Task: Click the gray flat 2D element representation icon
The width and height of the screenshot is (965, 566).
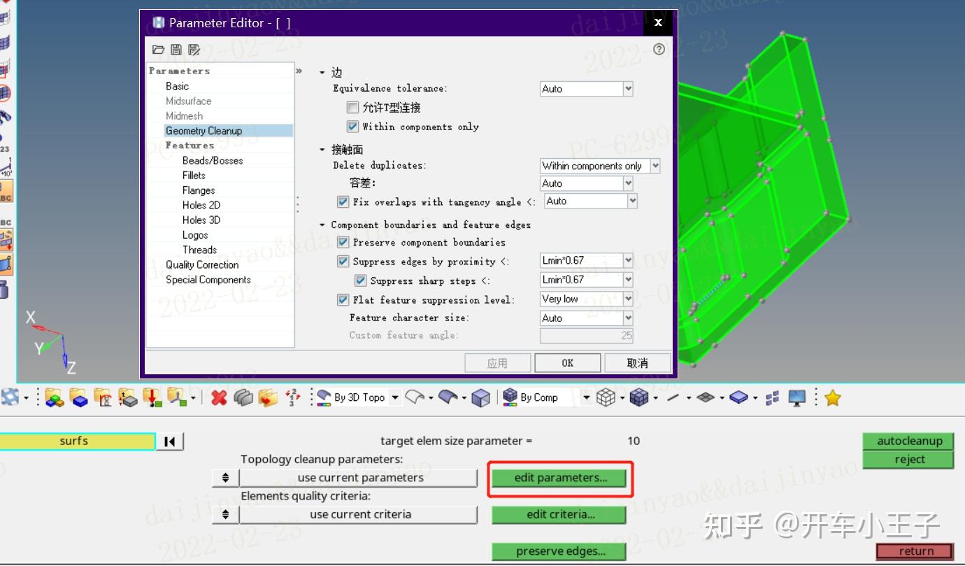Action: point(706,398)
